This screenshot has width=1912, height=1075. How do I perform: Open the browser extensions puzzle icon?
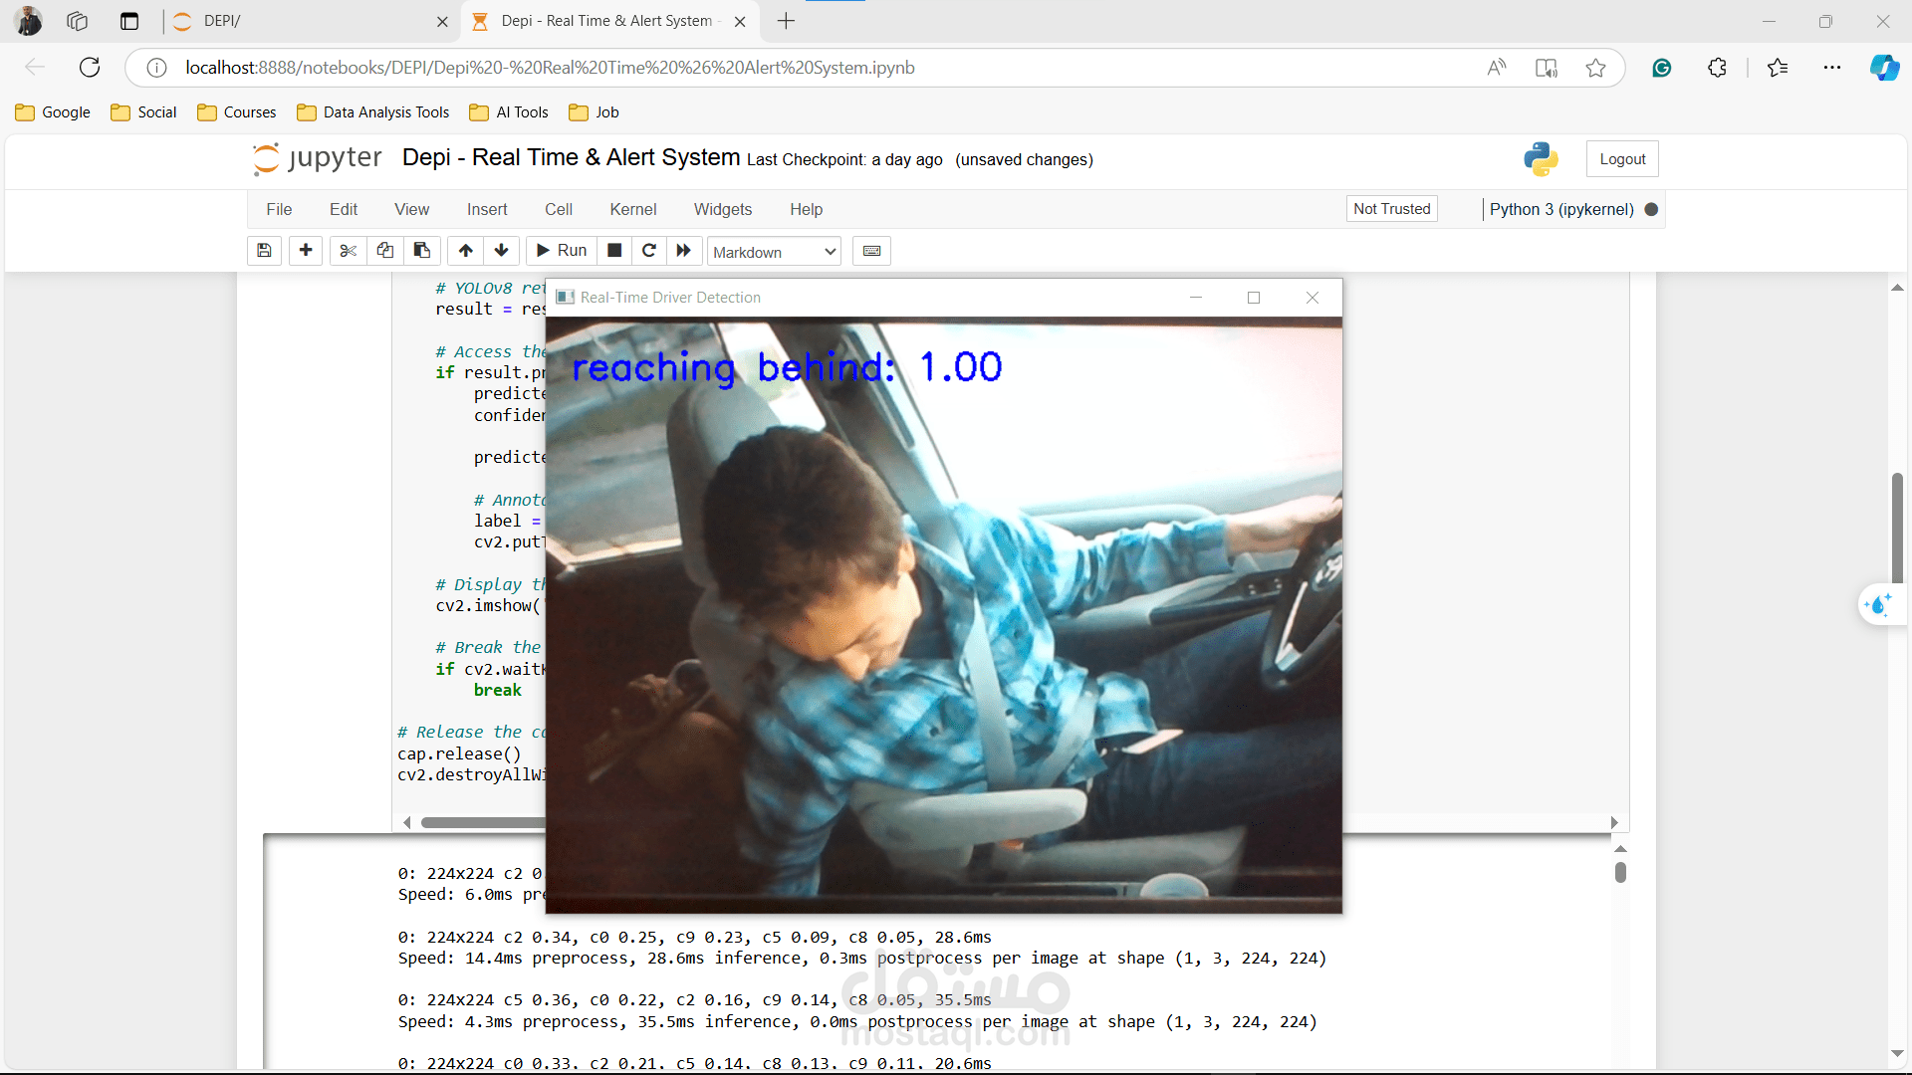coord(1717,68)
